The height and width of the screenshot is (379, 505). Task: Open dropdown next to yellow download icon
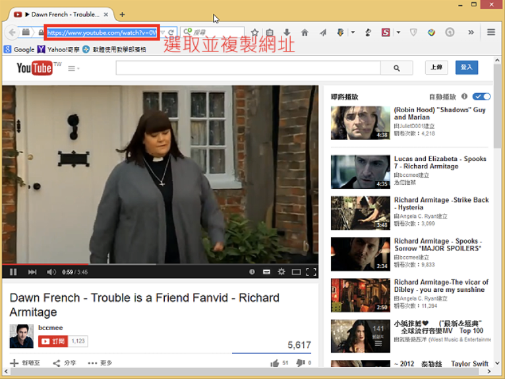click(x=353, y=32)
